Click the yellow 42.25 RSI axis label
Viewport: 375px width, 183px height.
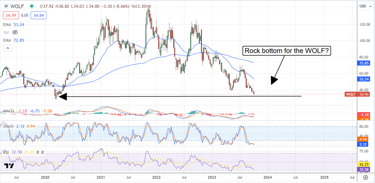tap(363, 164)
